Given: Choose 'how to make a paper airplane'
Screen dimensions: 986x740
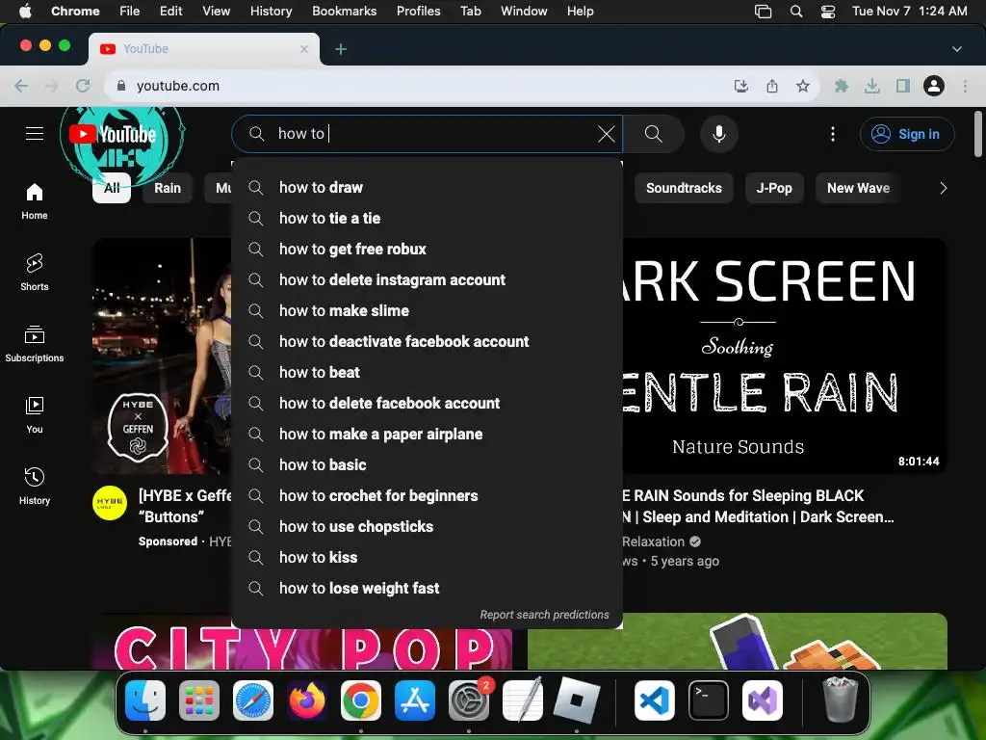Looking at the screenshot, I should point(427,435).
